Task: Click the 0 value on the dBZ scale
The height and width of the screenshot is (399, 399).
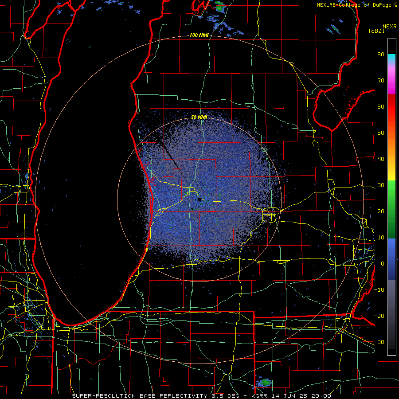Action: 383,264
